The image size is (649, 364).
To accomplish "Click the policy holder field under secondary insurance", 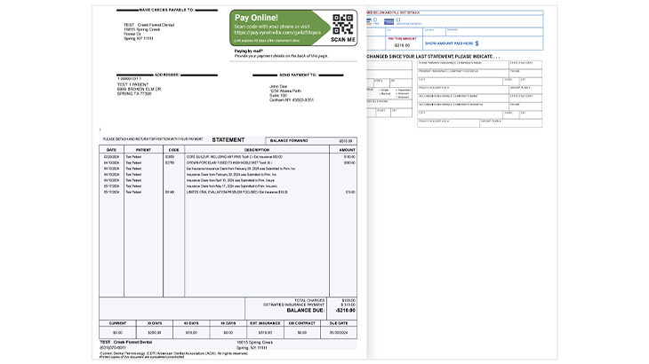I will tap(448, 123).
